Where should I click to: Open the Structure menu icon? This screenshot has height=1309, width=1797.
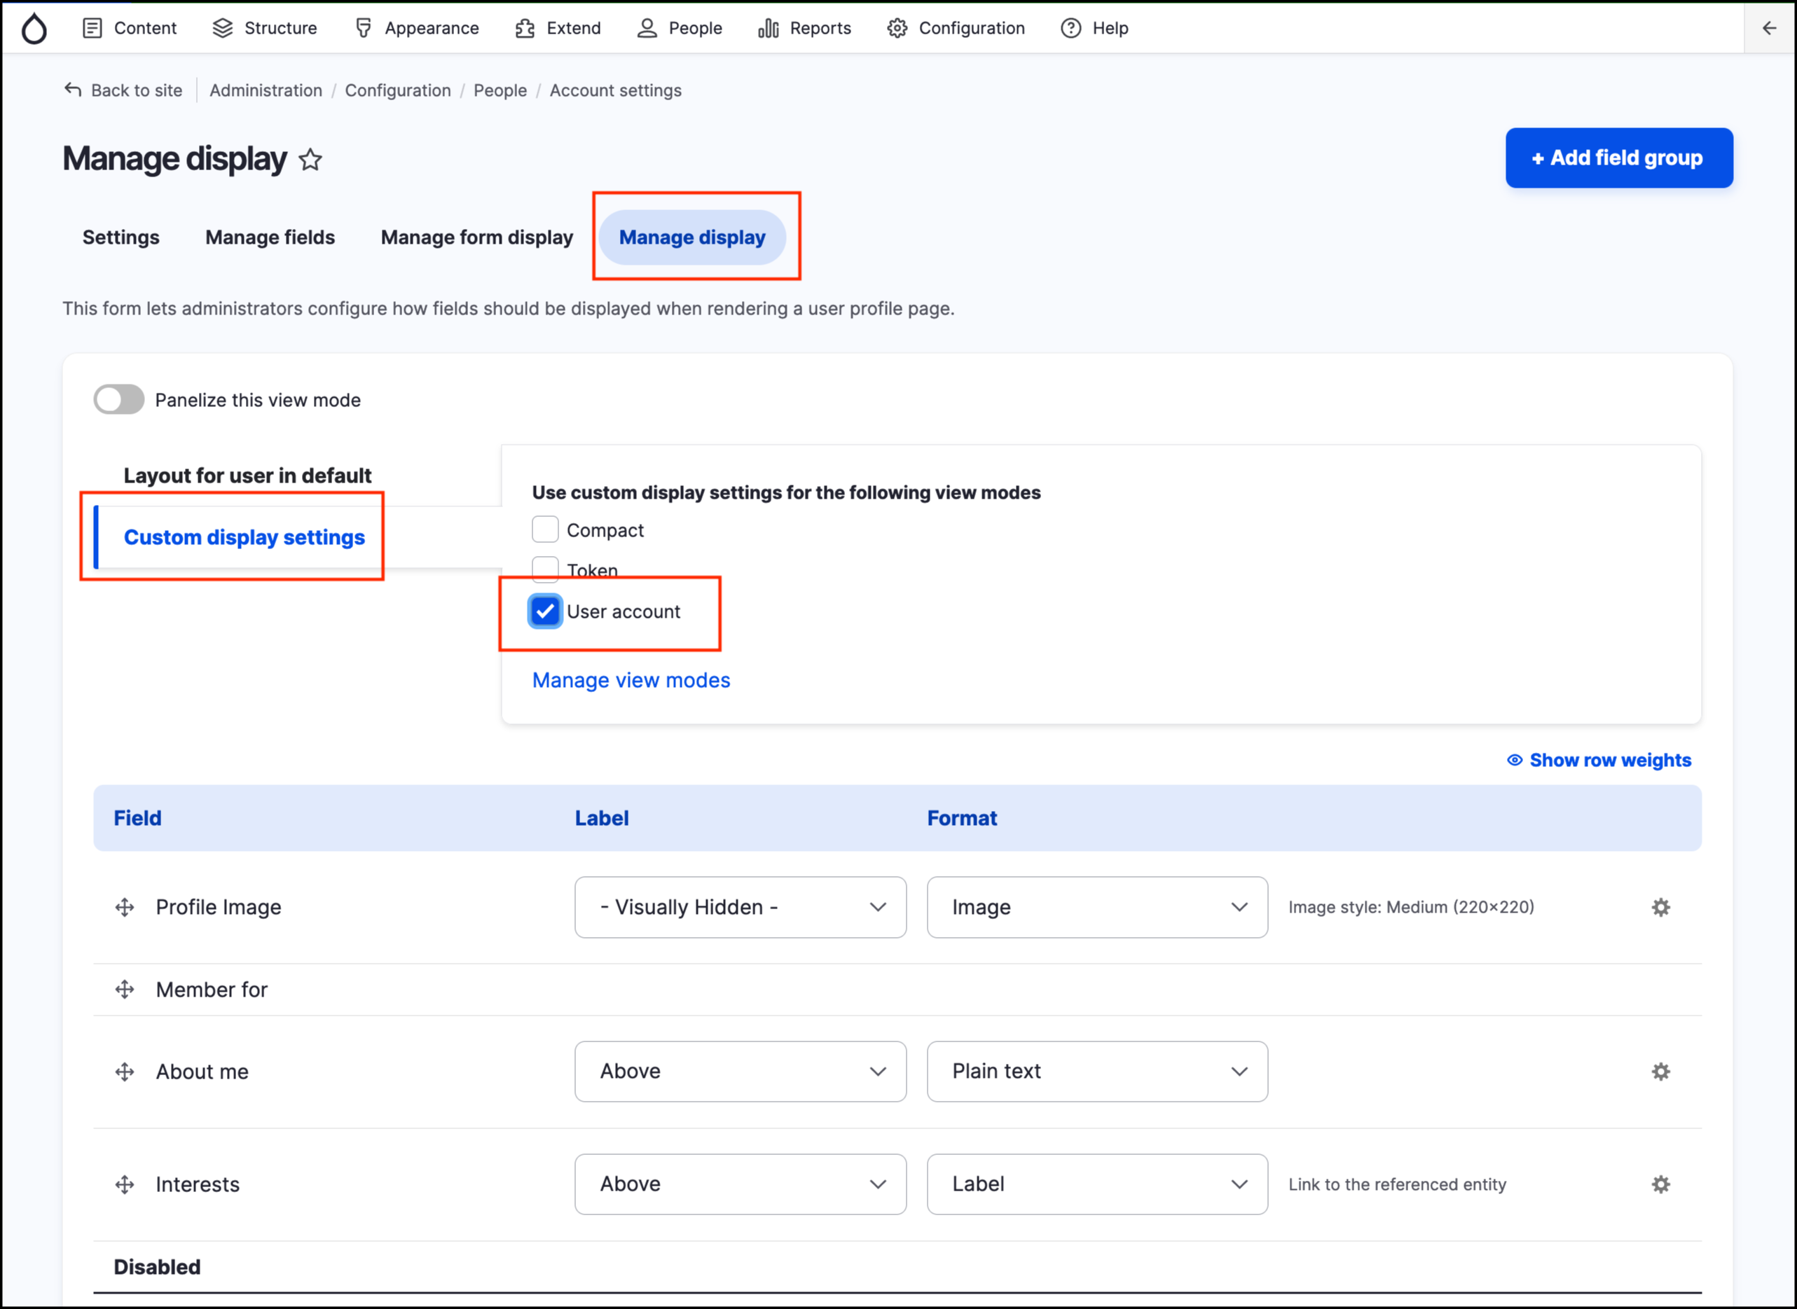pos(223,28)
